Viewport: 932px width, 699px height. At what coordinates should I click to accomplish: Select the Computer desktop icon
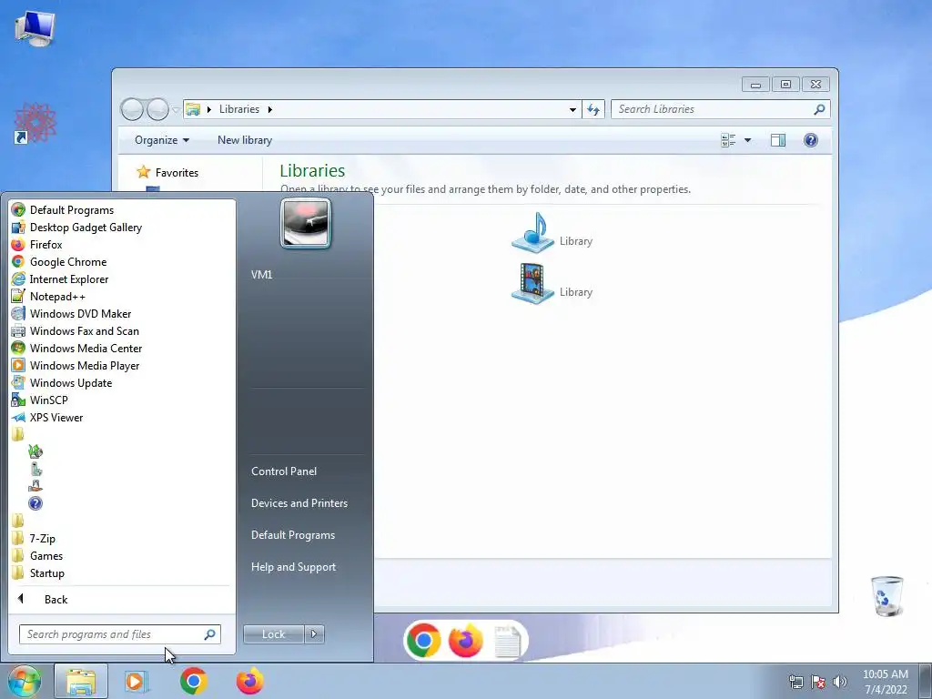click(x=35, y=28)
